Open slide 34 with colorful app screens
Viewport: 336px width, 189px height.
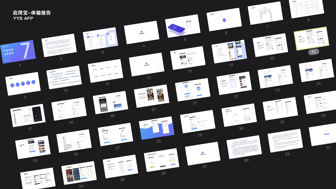pyautogui.click(x=79, y=173)
